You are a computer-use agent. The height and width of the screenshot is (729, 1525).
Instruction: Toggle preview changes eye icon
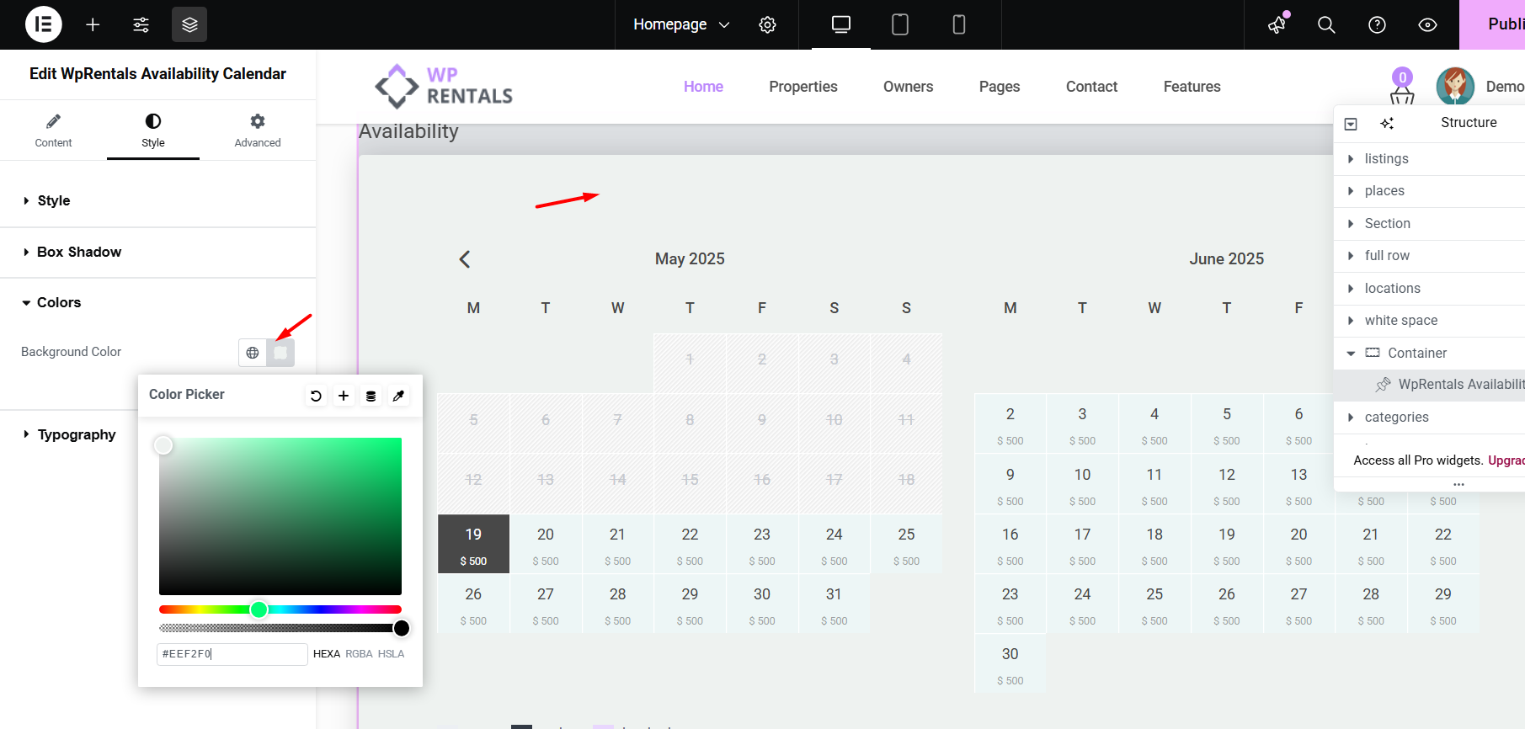[x=1427, y=24]
